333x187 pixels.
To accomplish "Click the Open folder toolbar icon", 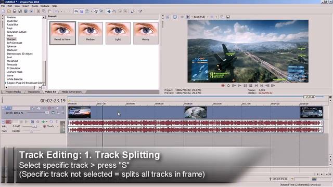I will point(9,11).
